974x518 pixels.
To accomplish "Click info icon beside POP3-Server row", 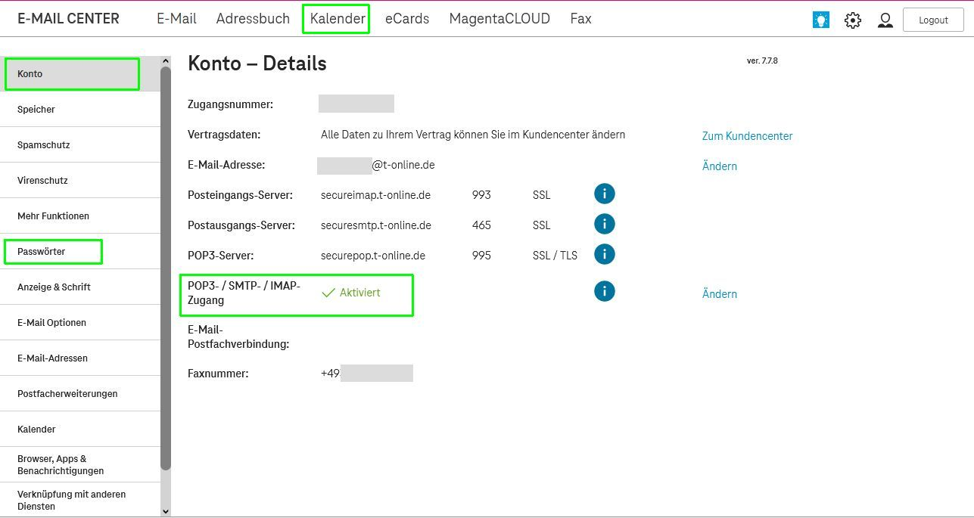I will [604, 254].
